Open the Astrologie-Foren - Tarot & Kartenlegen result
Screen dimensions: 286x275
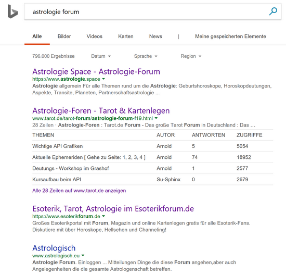(x=101, y=111)
